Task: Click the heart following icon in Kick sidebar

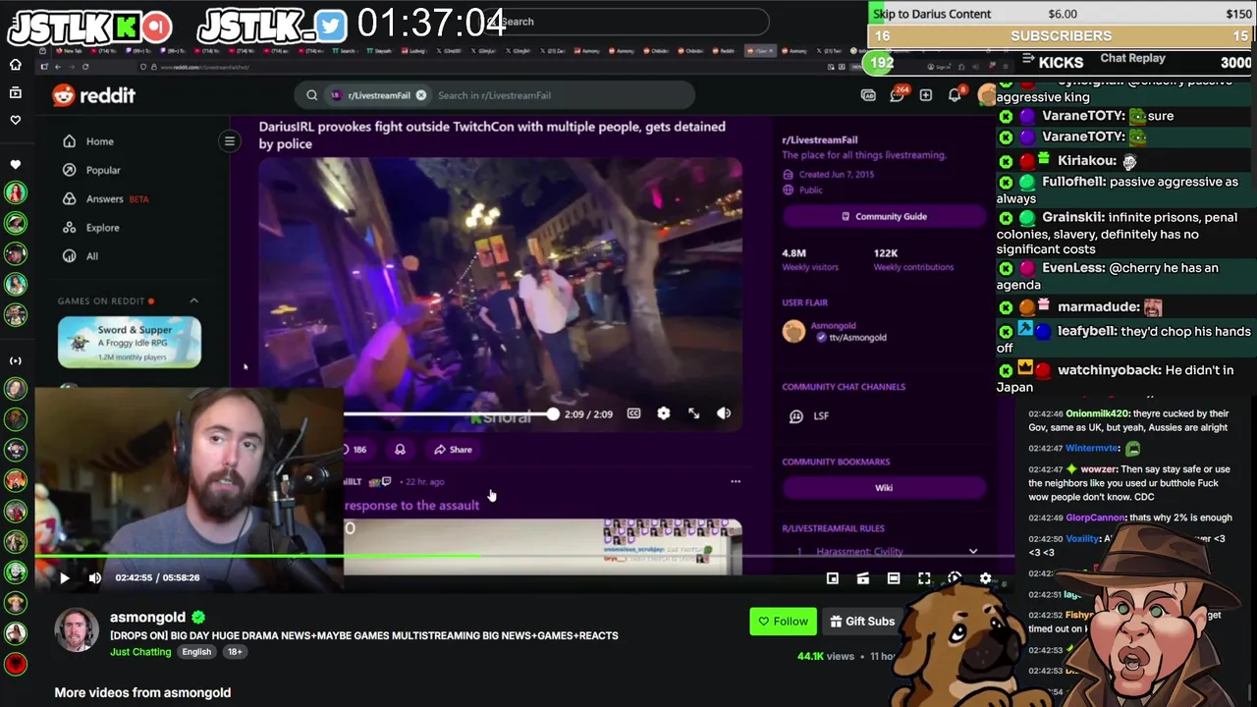Action: [15, 120]
